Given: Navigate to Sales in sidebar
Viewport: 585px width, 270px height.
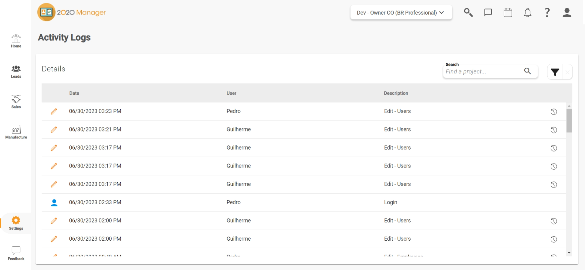Looking at the screenshot, I should [16, 102].
